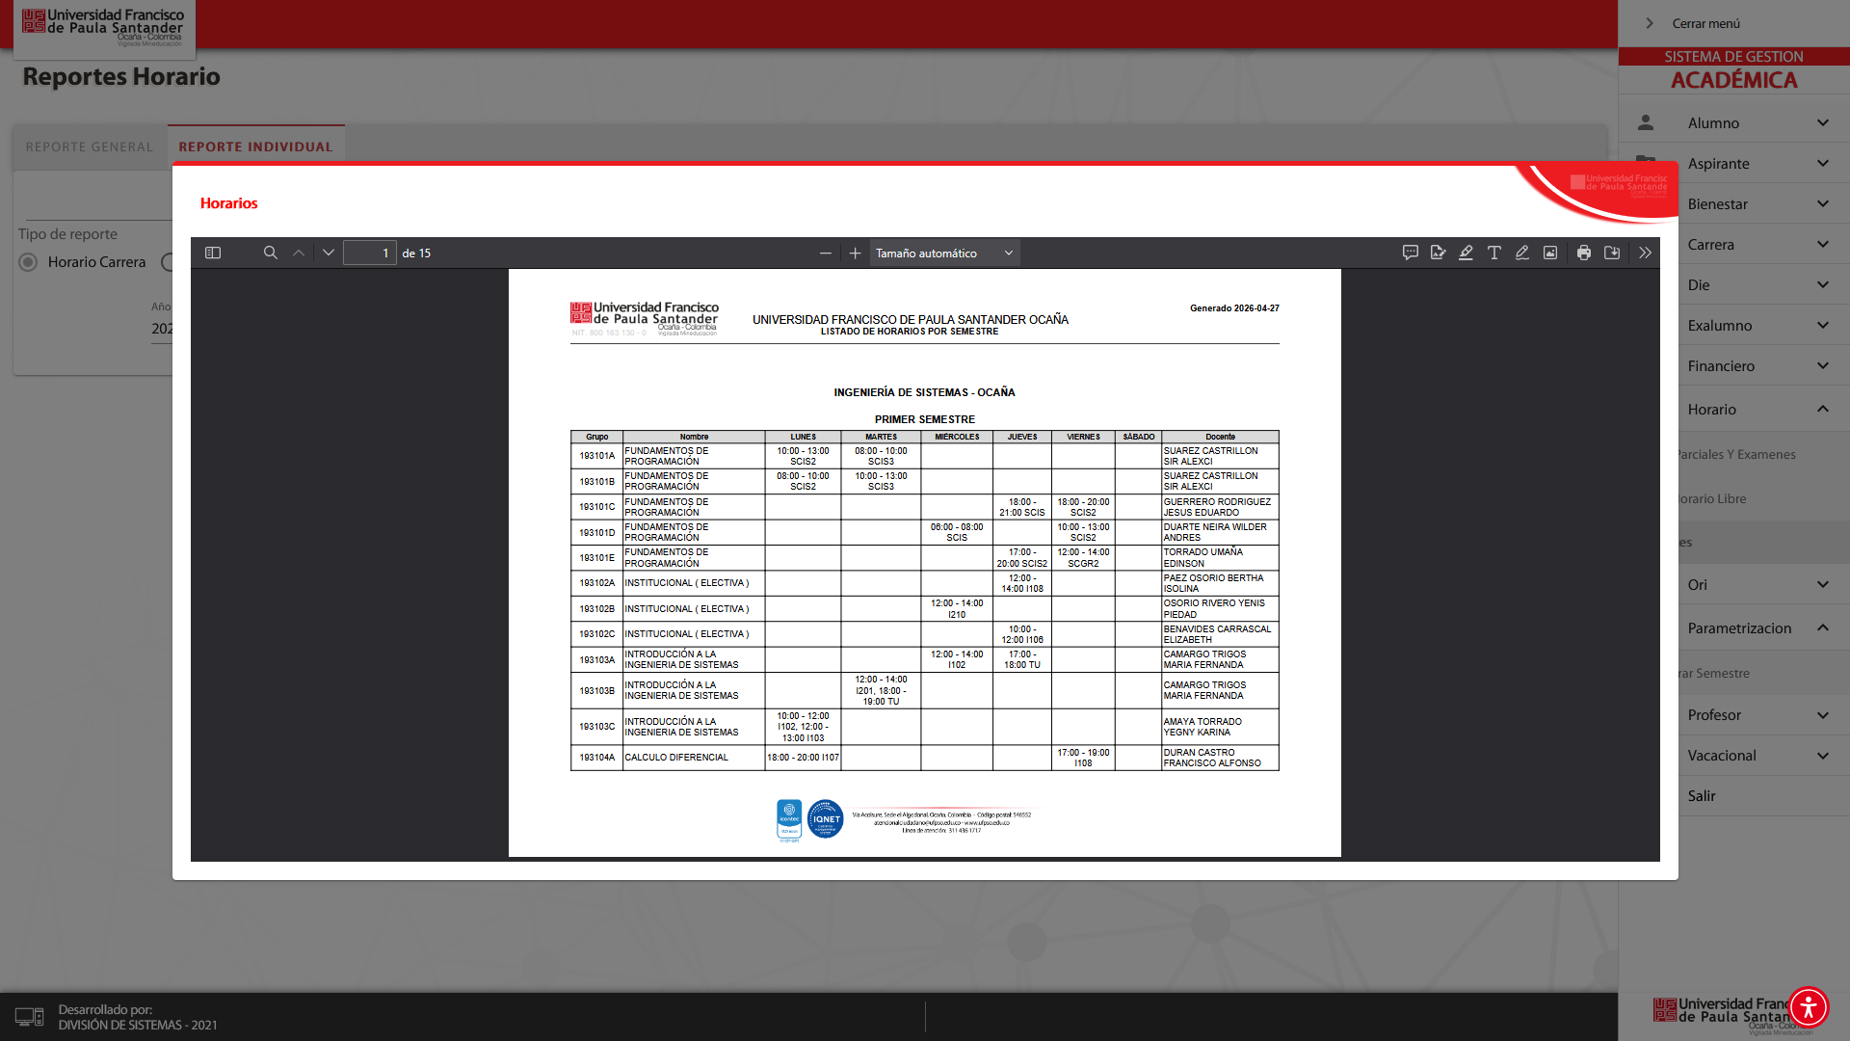The height and width of the screenshot is (1041, 1850).
Task: Download the PDF file
Action: point(1612,253)
